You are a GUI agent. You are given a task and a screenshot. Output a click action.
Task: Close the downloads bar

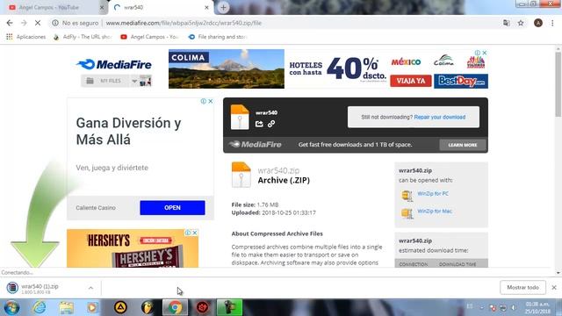pos(554,288)
